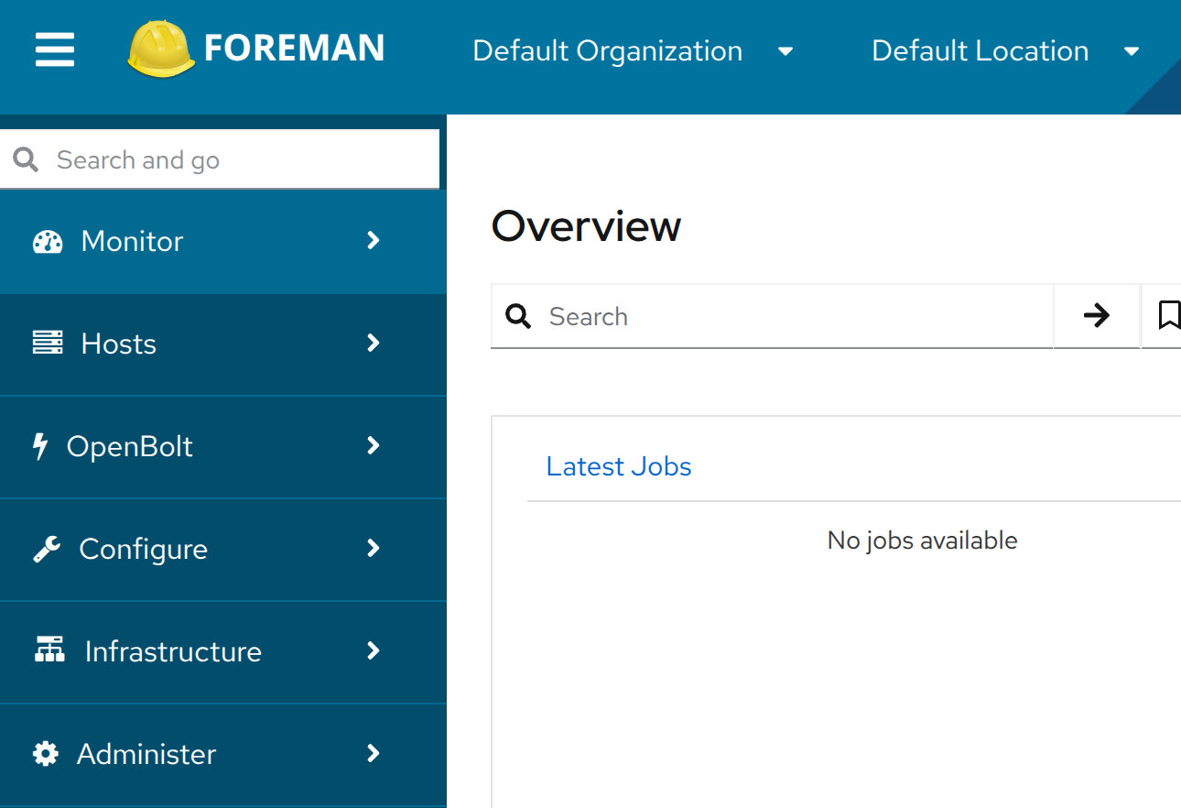Click the Infrastructure network icon
Viewport: 1181px width, 808px height.
(46, 650)
